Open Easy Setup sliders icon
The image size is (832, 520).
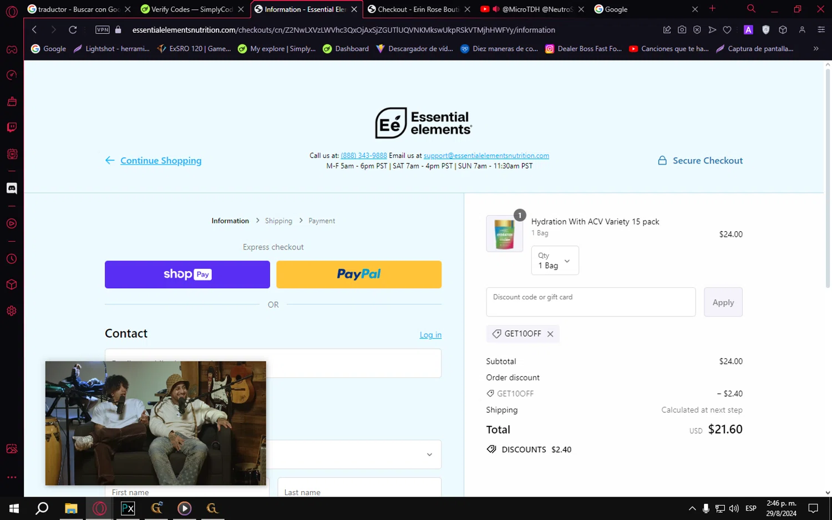pos(821,30)
